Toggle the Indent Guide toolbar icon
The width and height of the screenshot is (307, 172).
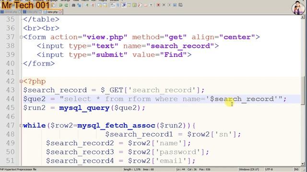point(124,5)
